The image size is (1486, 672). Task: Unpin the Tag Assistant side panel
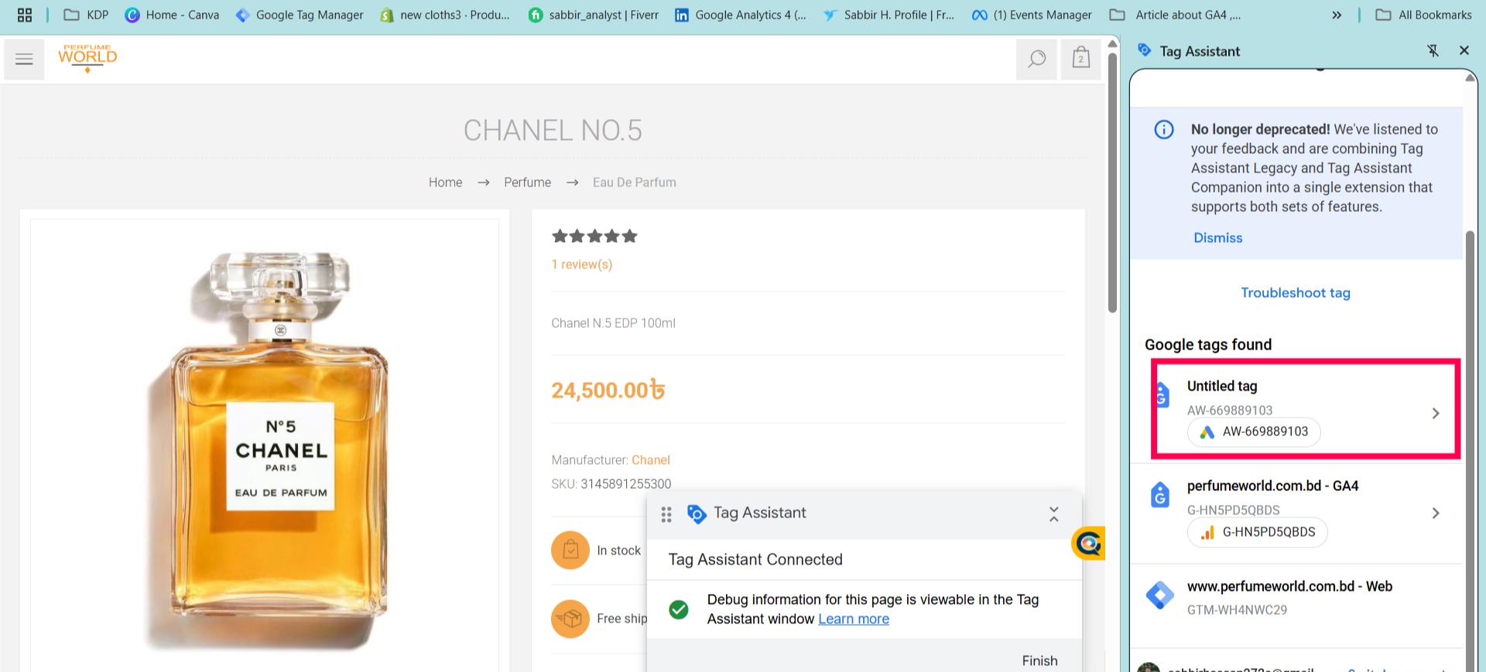[1433, 50]
